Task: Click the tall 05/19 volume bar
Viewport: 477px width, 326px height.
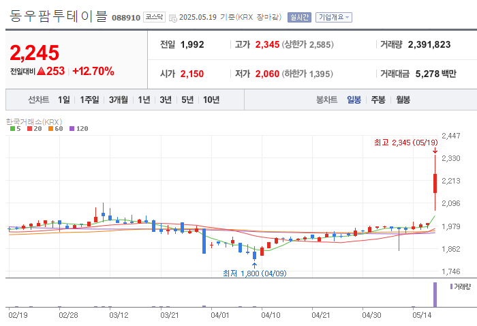Action: point(435,295)
